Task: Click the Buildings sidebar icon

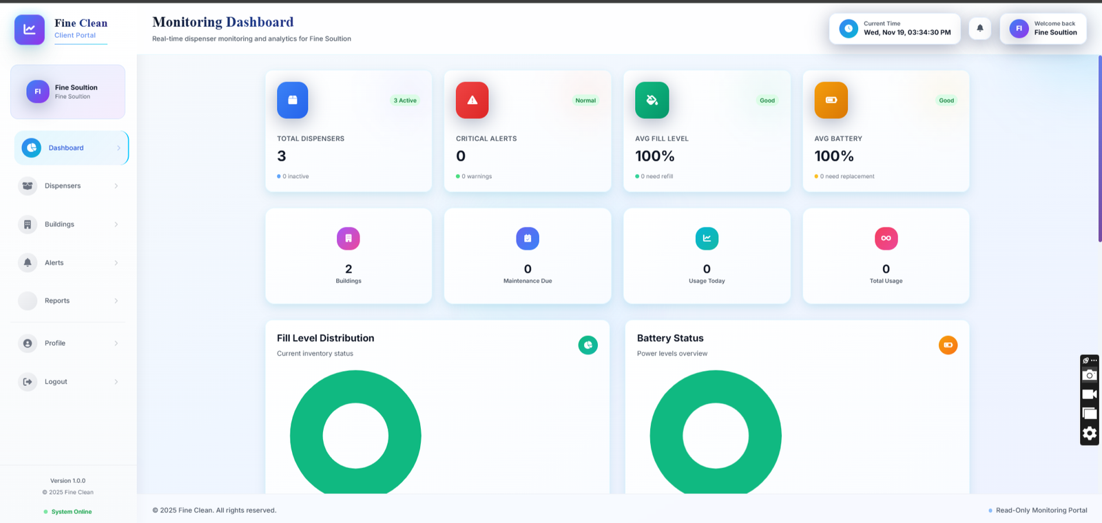Action: tap(28, 224)
